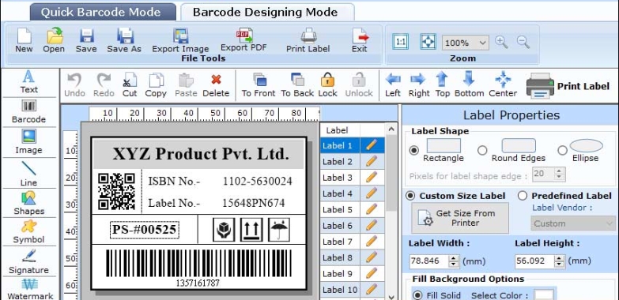Create a new label with New icon
Viewport: 619px width, 300px height.
pos(24,40)
